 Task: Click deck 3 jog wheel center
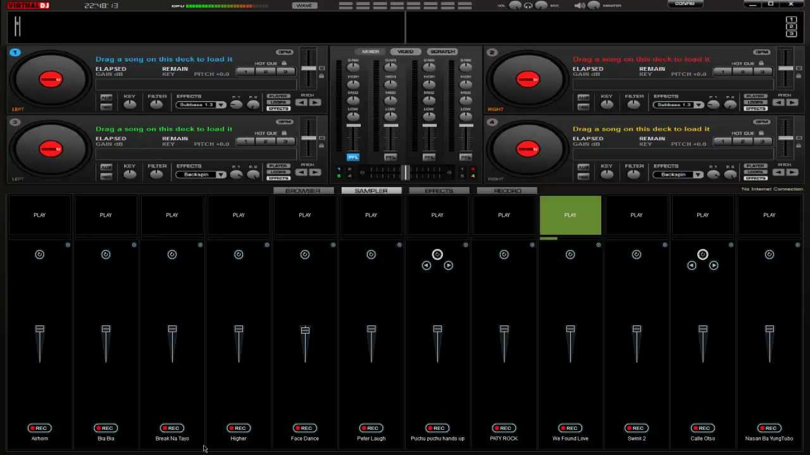click(51, 149)
